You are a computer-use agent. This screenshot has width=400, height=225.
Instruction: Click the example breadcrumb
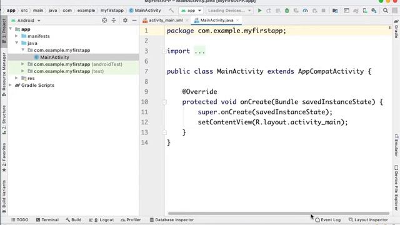86,11
